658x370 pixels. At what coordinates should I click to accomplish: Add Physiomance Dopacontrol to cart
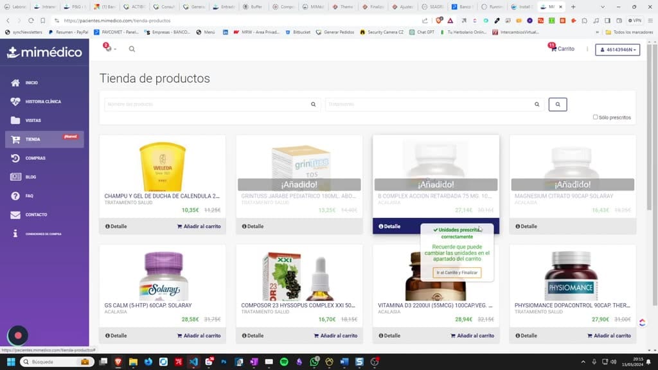[x=609, y=335]
